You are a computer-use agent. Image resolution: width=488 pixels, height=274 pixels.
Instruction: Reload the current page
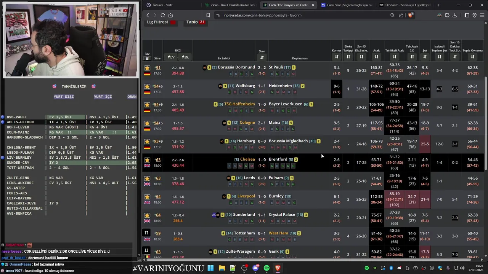(163, 15)
